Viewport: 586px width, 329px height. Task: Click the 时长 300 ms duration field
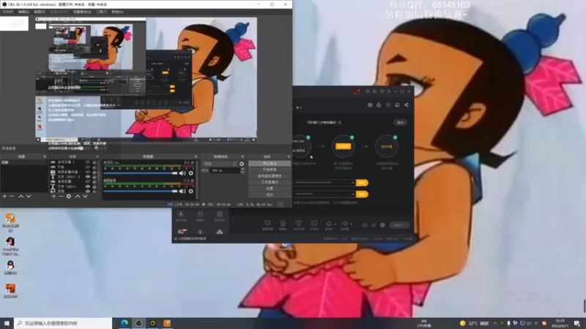226,170
